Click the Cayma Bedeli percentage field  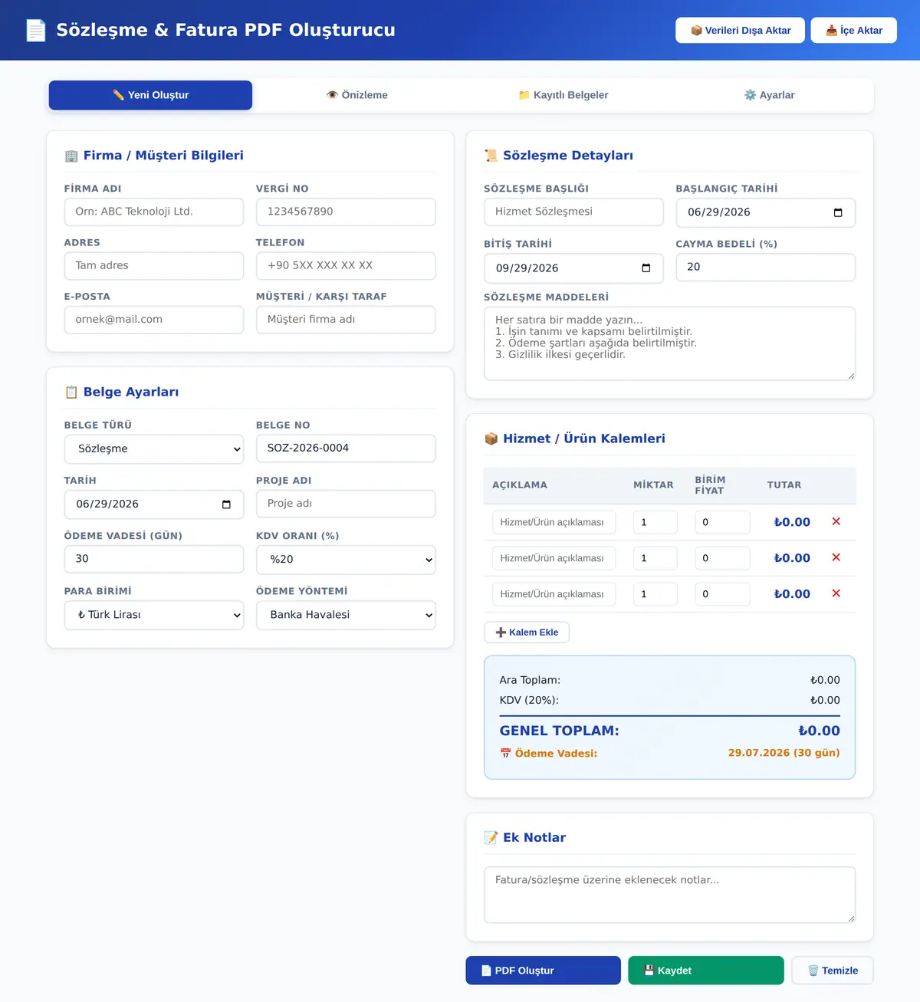tap(765, 268)
